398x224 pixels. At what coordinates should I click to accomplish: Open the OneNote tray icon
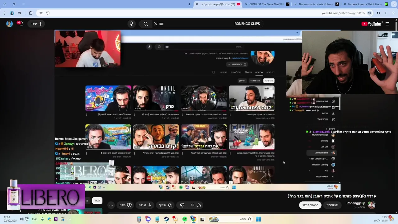pyautogui.click(x=56, y=219)
